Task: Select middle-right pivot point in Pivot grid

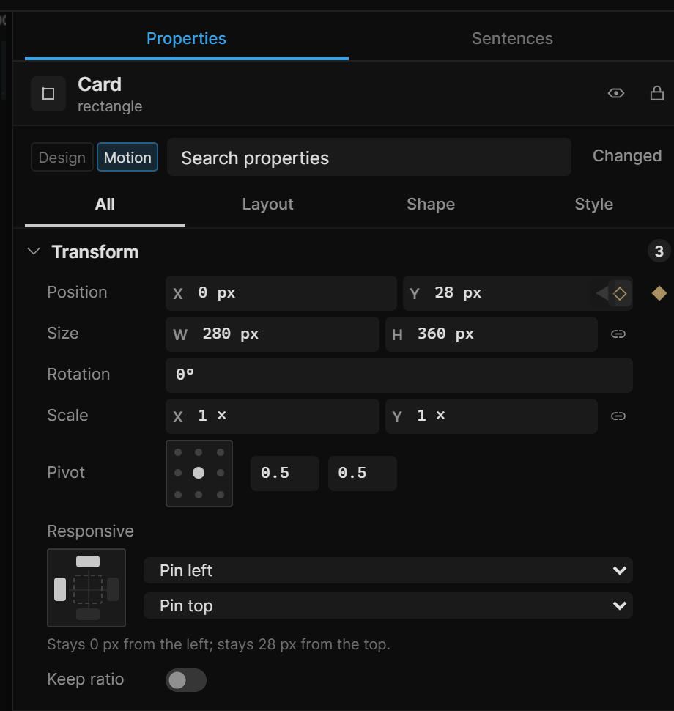Action: point(221,473)
